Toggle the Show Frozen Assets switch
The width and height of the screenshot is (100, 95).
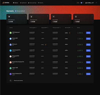11,81
